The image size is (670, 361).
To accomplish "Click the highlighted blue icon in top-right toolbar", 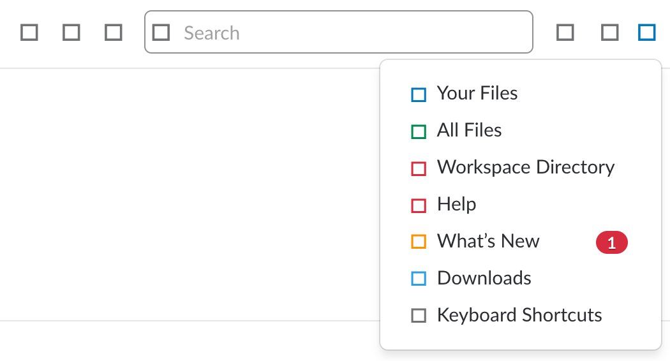I will click(x=646, y=33).
